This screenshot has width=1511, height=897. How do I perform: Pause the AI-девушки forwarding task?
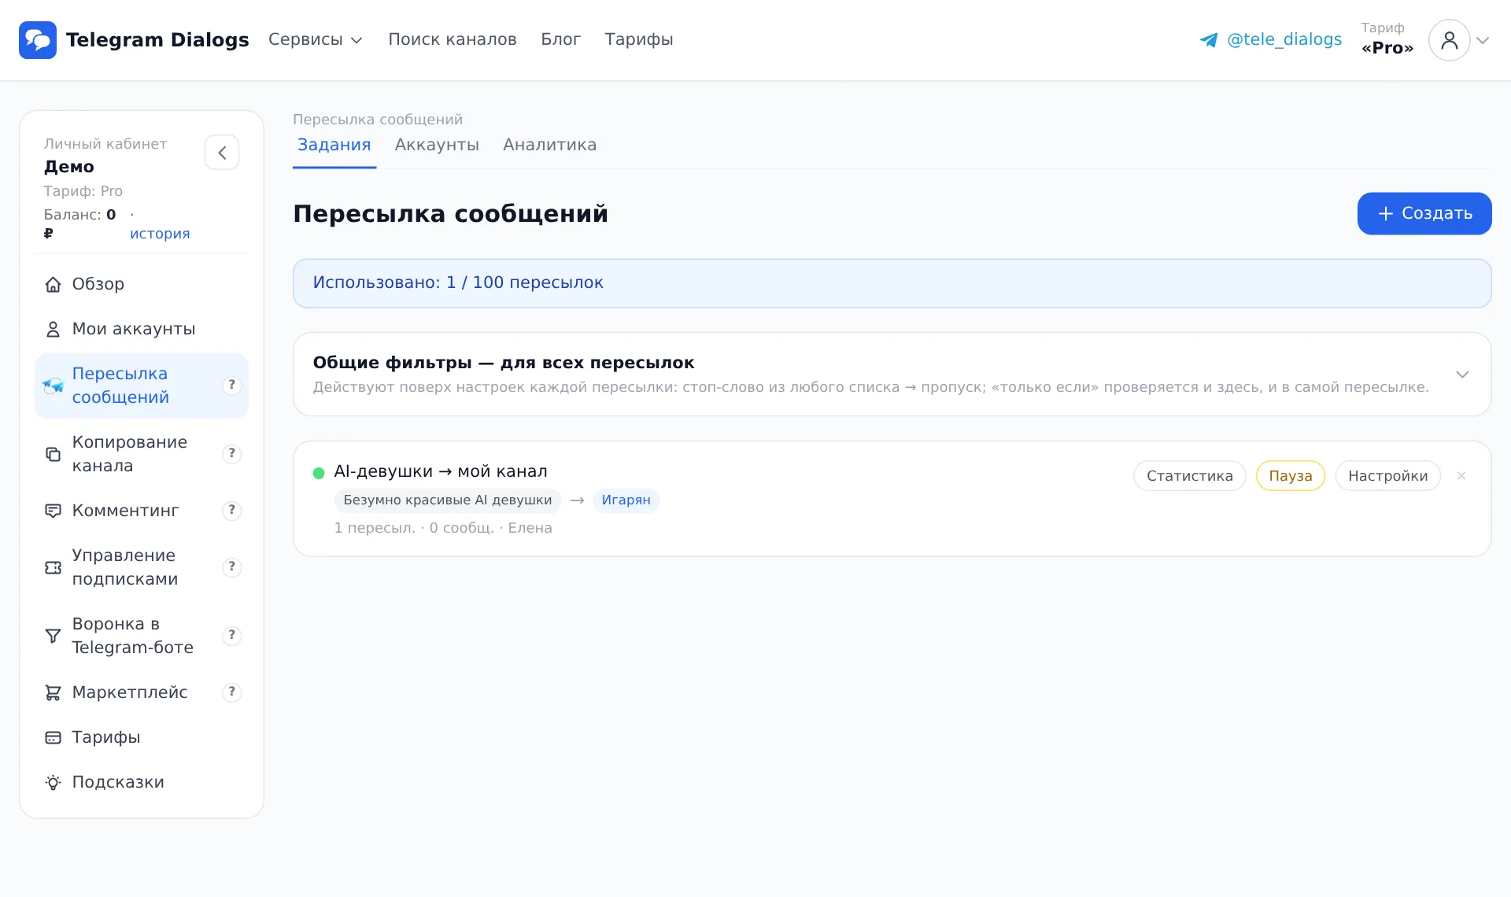pyautogui.click(x=1291, y=476)
